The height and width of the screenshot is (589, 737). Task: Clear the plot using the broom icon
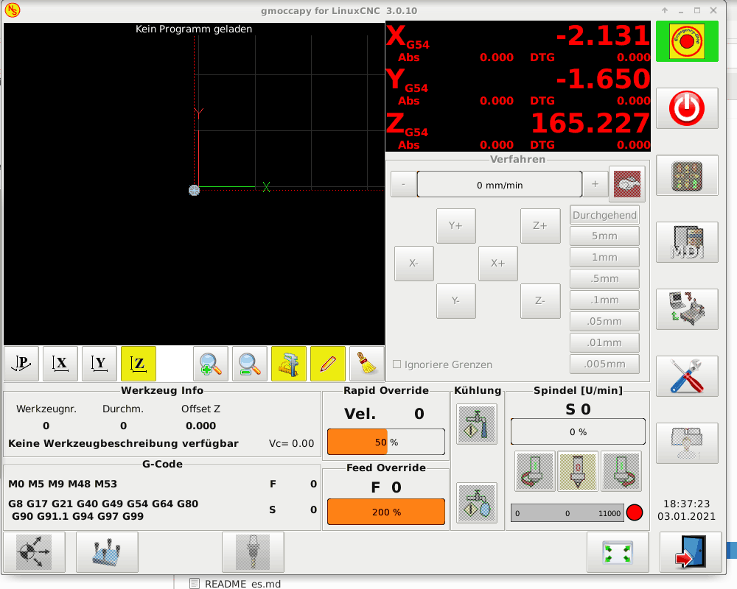366,363
